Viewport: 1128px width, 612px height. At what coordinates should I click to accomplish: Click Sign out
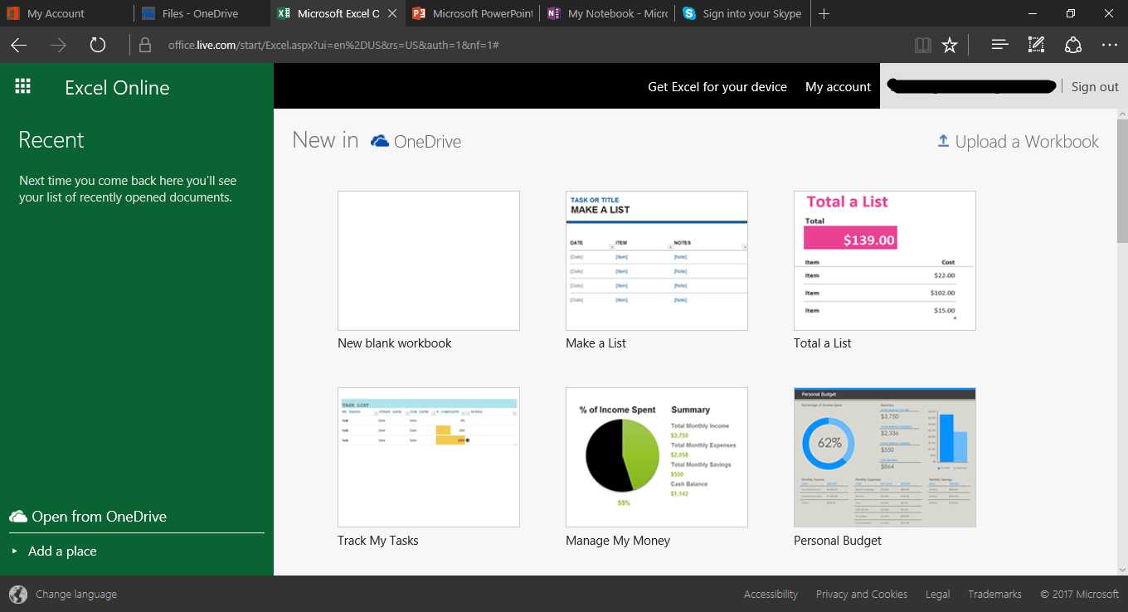point(1095,86)
